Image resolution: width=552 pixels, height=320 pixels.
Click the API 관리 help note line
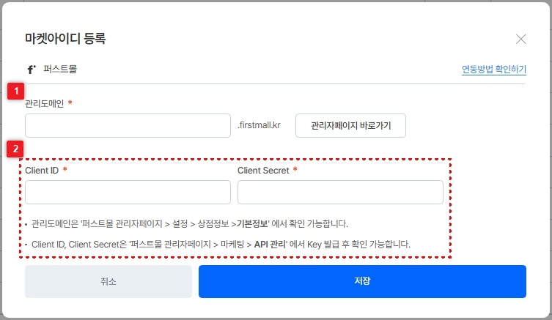click(x=221, y=244)
